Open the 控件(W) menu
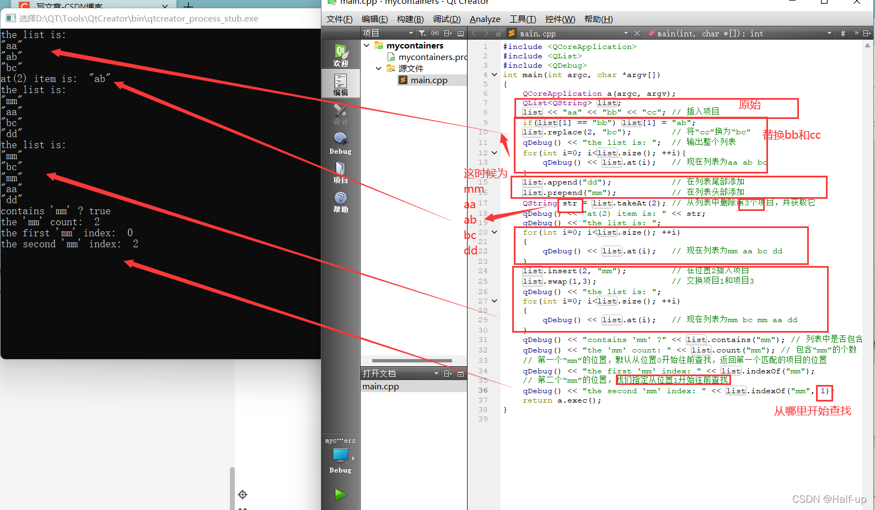 coord(560,19)
